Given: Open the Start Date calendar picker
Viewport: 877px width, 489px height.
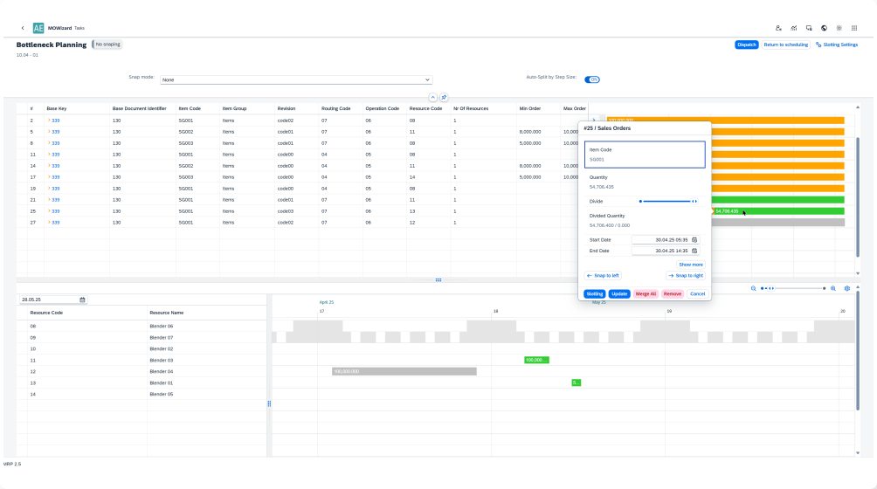Looking at the screenshot, I should (x=694, y=239).
